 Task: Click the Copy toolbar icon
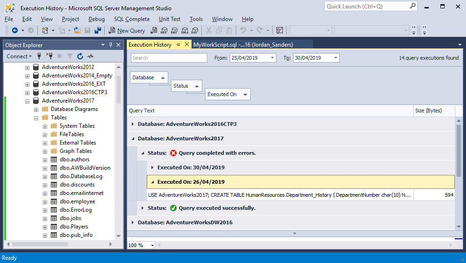[x=219, y=30]
